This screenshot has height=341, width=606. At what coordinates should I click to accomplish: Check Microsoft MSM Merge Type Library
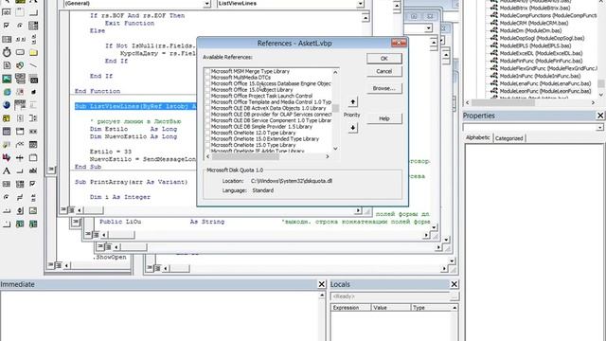tap(207, 71)
